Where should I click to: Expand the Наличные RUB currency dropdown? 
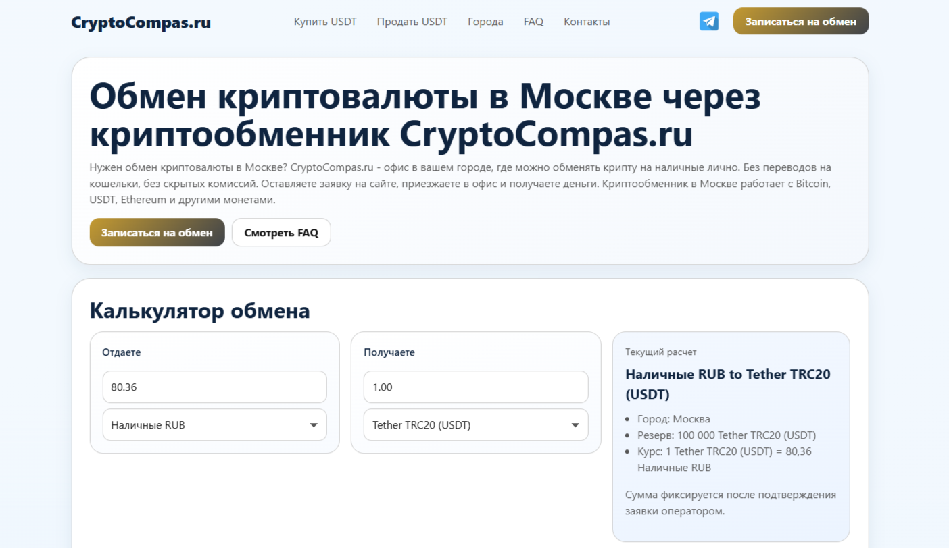pyautogui.click(x=214, y=425)
